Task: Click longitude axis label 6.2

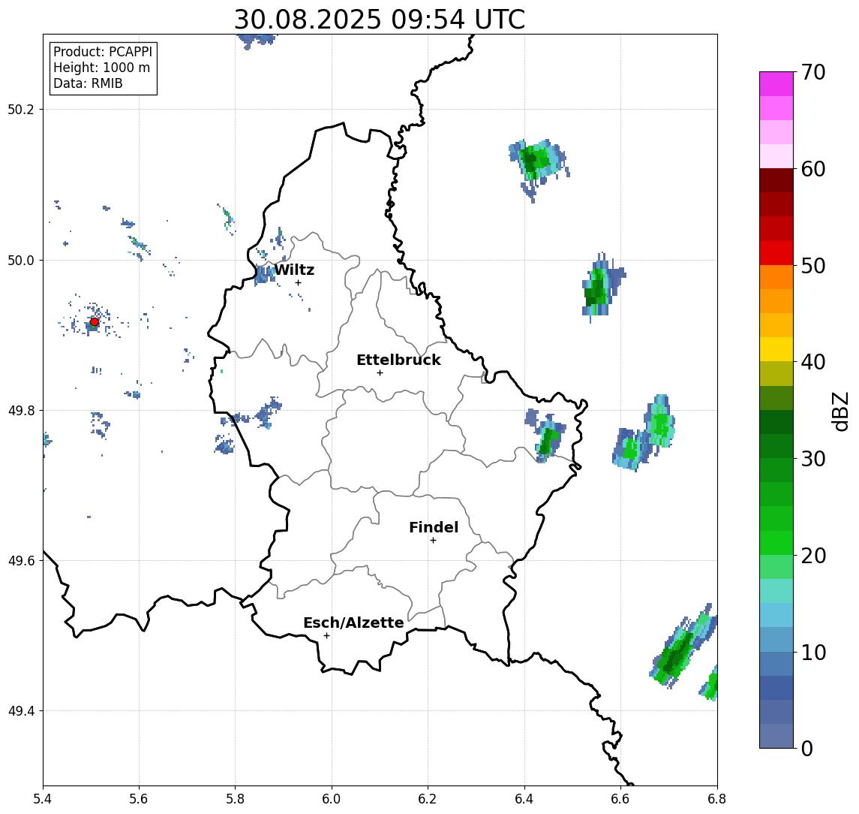Action: point(428,799)
